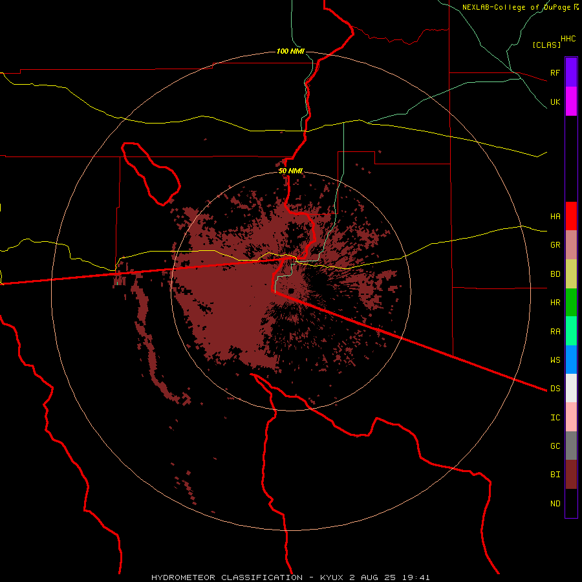This screenshot has height=582, width=582.
Task: Click the WS legend label
Action: (x=555, y=360)
